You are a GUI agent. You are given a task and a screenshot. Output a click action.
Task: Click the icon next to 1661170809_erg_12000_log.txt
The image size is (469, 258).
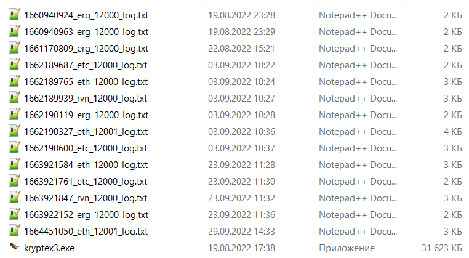point(14,48)
